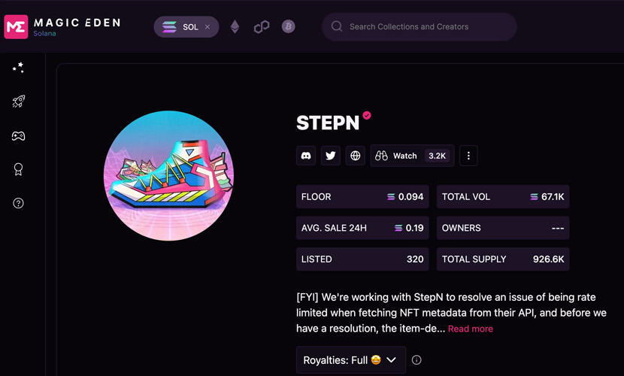Click the Watch button
Viewport: 624px width, 376px height.
(x=412, y=156)
